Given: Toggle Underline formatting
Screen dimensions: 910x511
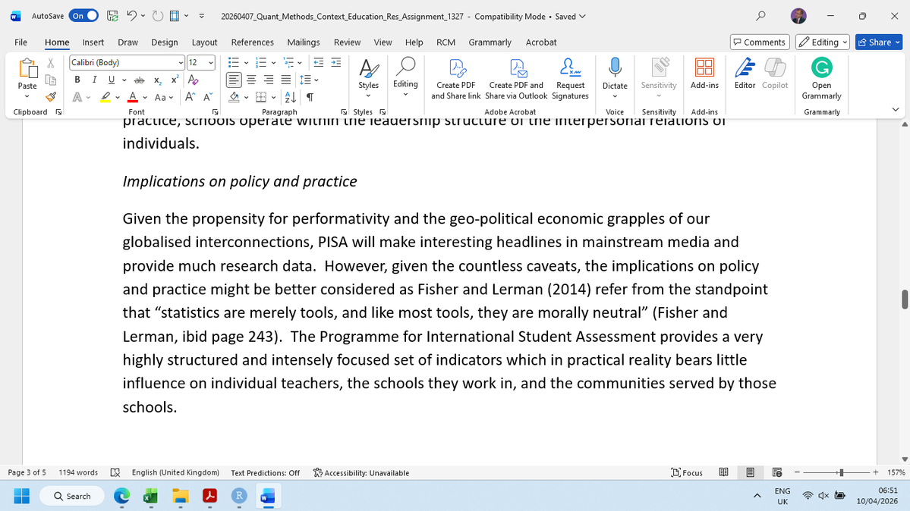Looking at the screenshot, I should coord(112,80).
